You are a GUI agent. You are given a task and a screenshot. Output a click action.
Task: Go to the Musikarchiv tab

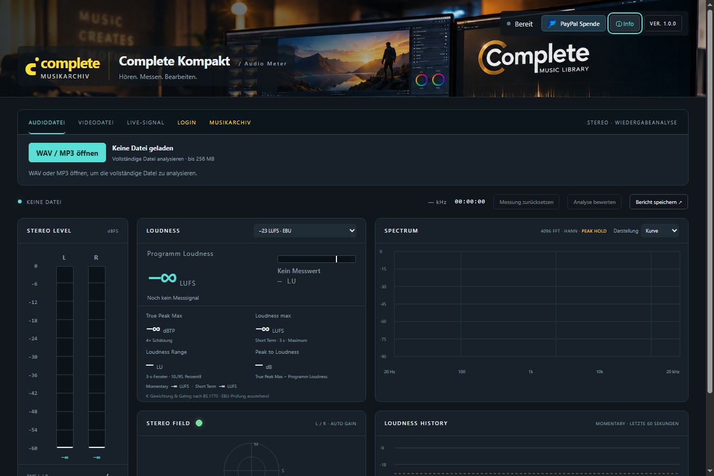click(230, 123)
